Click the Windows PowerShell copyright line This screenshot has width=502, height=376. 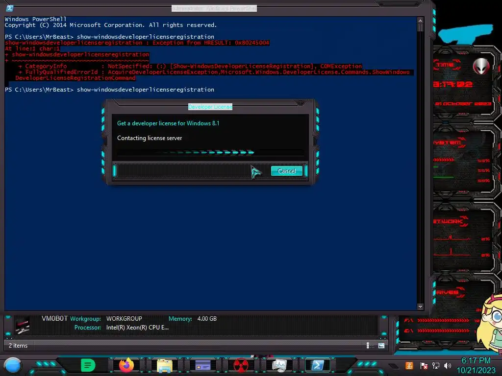tap(111, 25)
